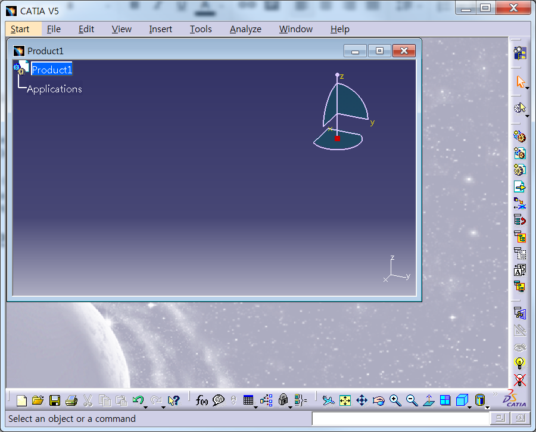Open the Edit menu
Viewport: 536px width, 432px height.
click(86, 29)
